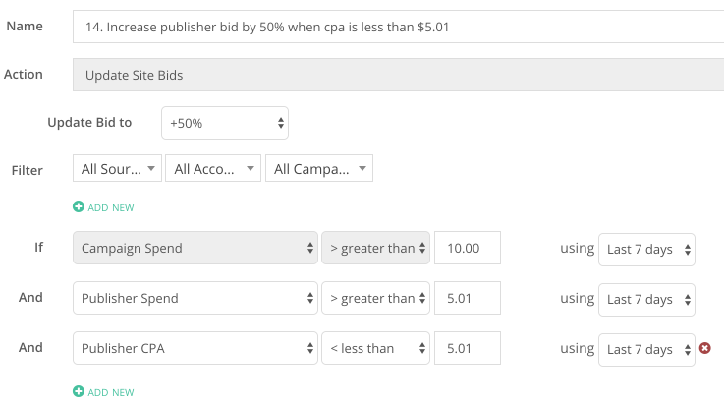Viewport: 724px width, 407px height.
Task: Click the 10.00 value input field
Action: coord(468,248)
